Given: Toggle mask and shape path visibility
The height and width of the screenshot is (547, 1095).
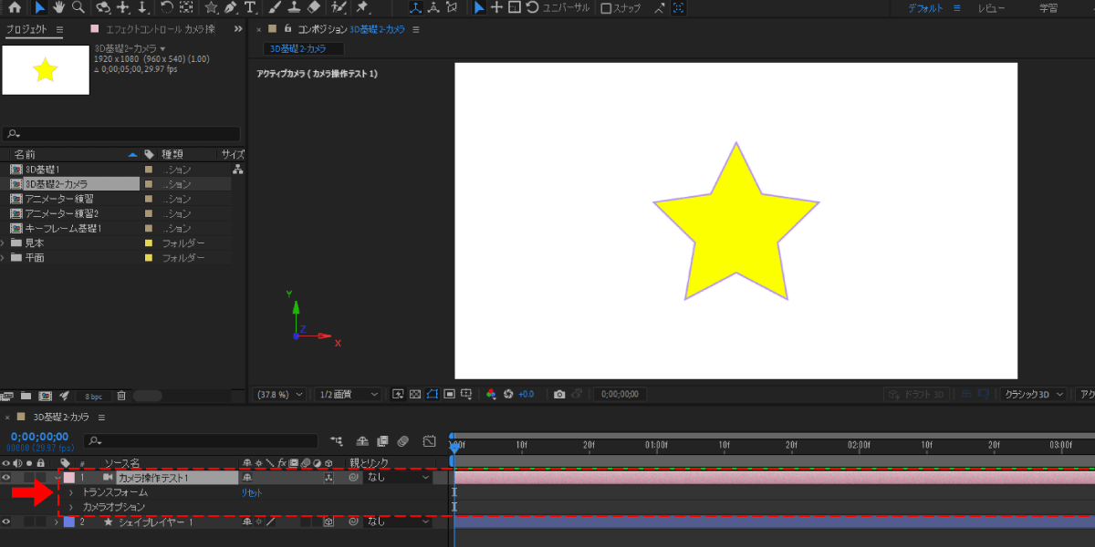Looking at the screenshot, I should click(x=433, y=394).
